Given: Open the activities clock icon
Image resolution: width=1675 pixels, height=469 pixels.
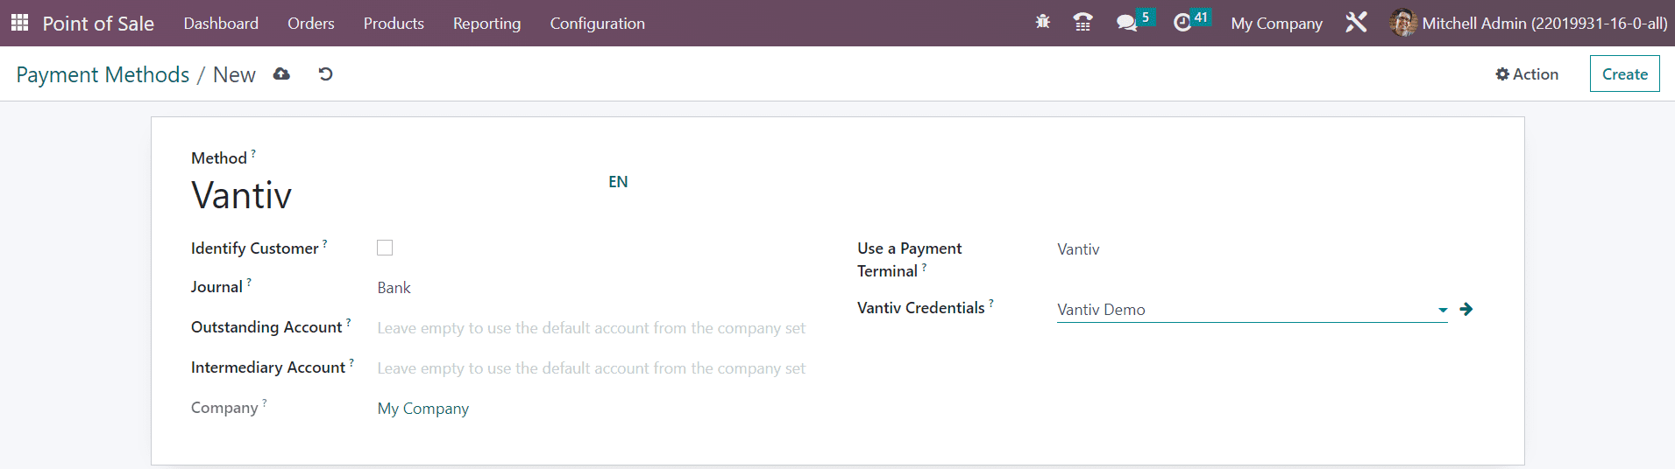Looking at the screenshot, I should point(1182,23).
